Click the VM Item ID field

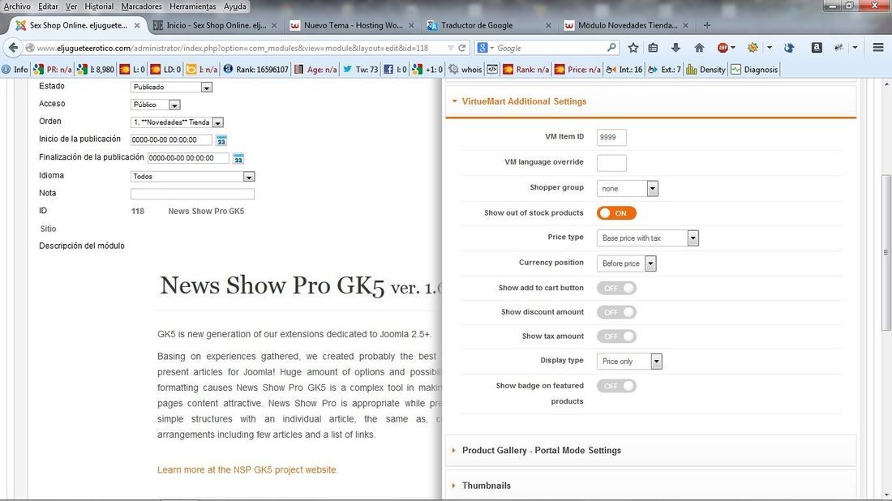(611, 137)
